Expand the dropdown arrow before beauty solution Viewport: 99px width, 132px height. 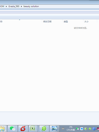(x=21, y=6)
